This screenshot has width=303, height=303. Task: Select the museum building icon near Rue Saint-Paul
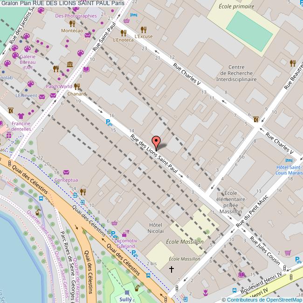(x=69, y=64)
